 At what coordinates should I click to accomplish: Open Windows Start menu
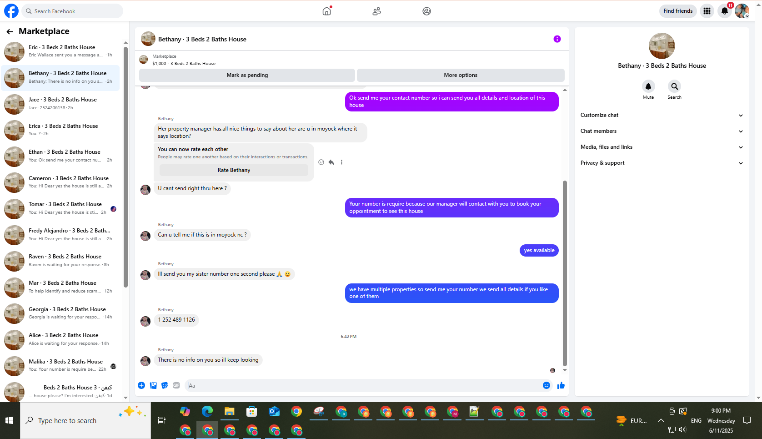pyautogui.click(x=9, y=421)
